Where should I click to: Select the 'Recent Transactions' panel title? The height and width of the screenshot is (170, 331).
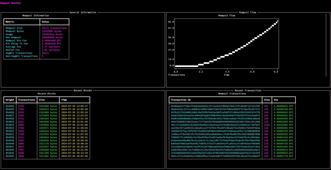coord(248,90)
